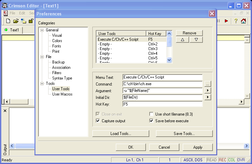Viewport: 252px width, 164px height.
Task: Click the Help question mark icon
Action: tap(236, 21)
